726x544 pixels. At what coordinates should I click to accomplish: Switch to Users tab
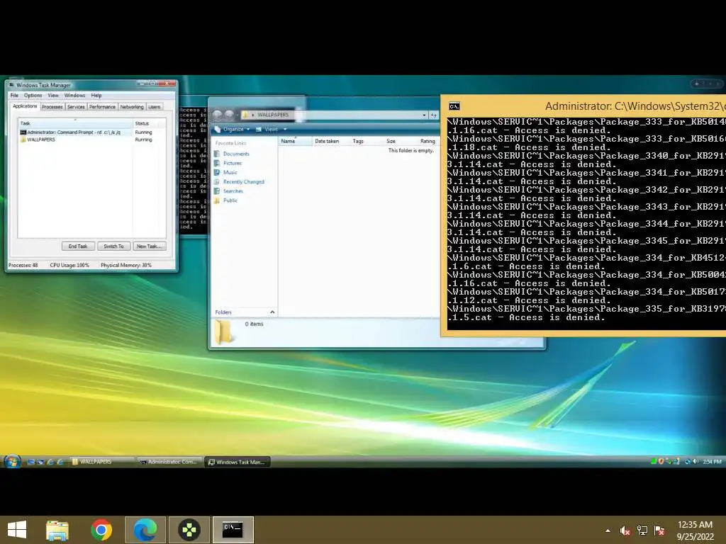point(154,107)
